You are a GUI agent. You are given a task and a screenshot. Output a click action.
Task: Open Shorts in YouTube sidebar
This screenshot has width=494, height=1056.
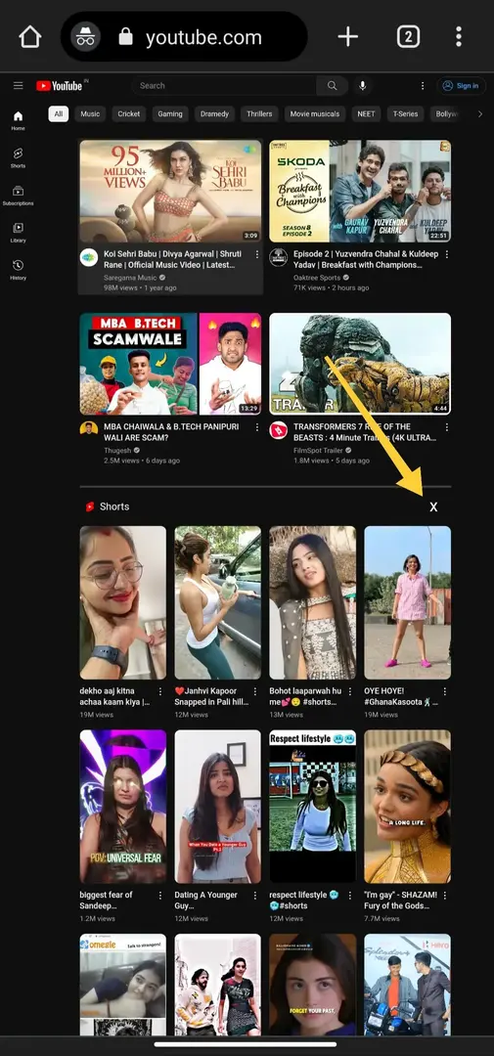click(19, 158)
